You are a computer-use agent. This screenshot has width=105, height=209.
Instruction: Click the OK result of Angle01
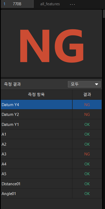pos(87,193)
